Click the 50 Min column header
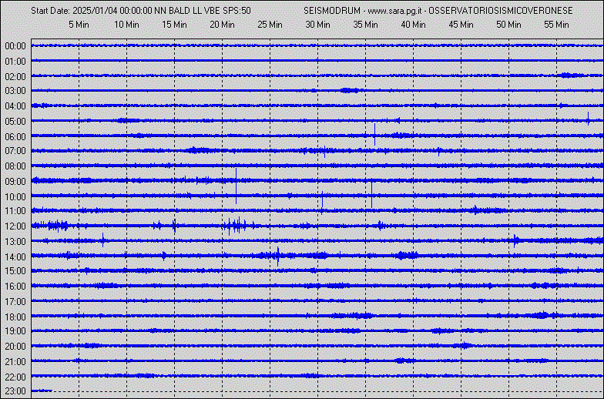 [508, 25]
